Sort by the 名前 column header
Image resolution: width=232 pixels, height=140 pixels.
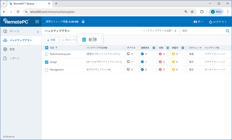52,48
